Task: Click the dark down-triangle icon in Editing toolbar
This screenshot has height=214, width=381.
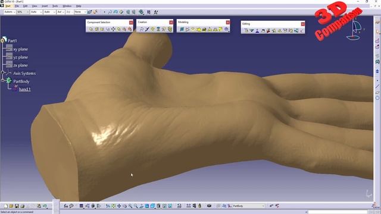Action: (x=252, y=30)
